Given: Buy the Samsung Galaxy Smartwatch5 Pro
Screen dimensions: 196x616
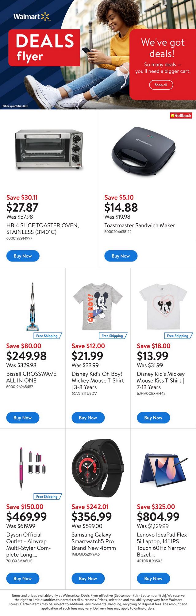Looking at the screenshot, I should point(88,578).
